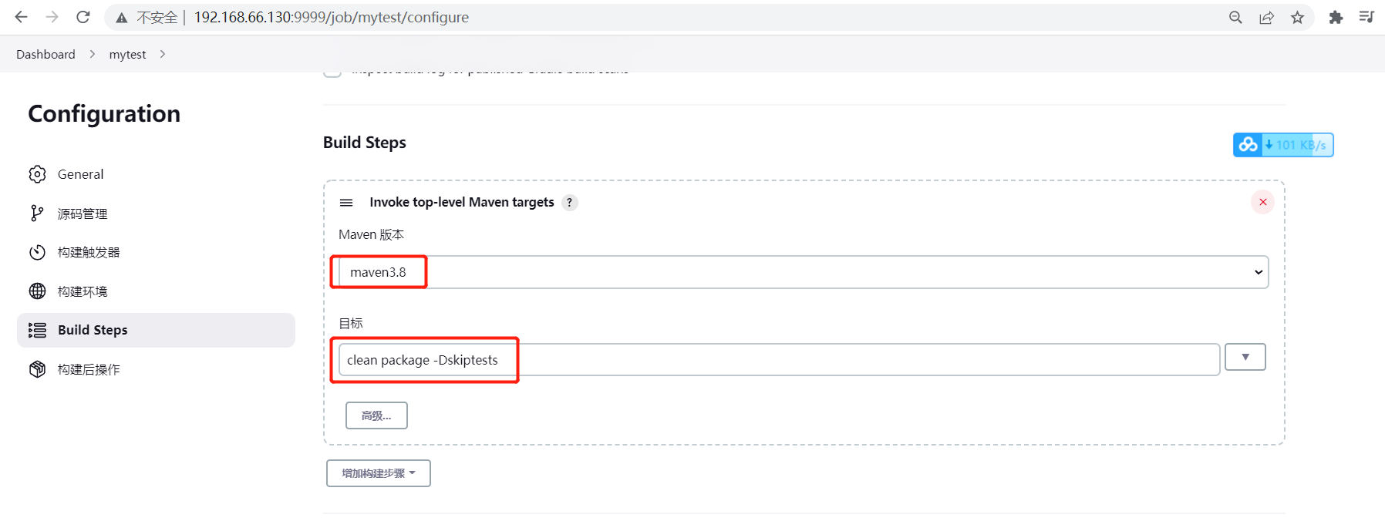
Task: Click the advanced options button
Action: click(376, 415)
